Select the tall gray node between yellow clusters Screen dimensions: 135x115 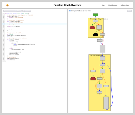(102, 49)
